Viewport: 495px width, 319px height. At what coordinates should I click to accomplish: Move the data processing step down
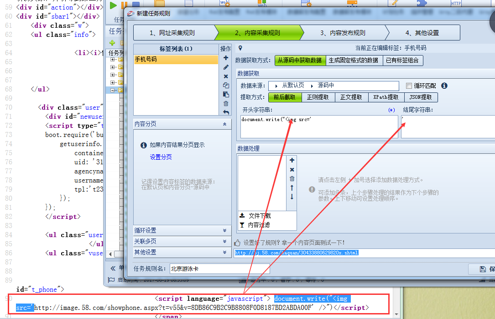click(292, 197)
